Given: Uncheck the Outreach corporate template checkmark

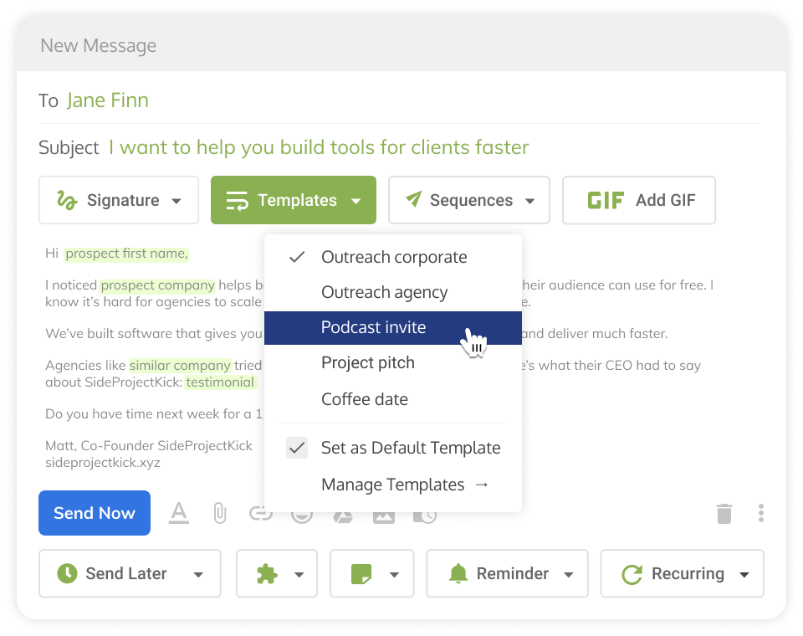Looking at the screenshot, I should pos(296,257).
